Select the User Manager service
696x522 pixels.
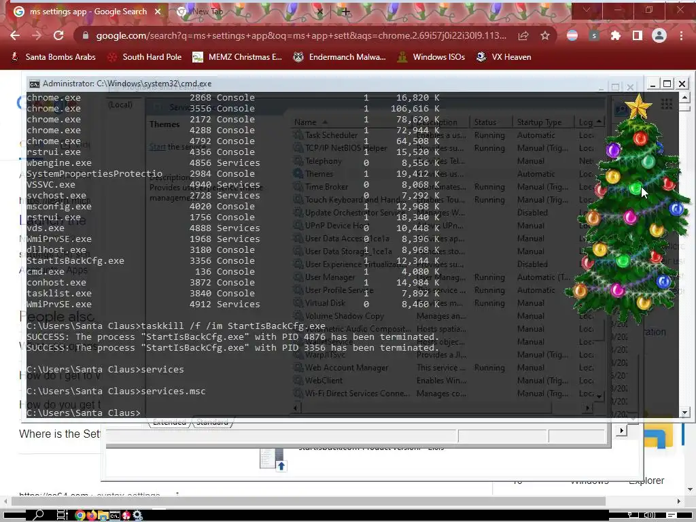click(330, 277)
